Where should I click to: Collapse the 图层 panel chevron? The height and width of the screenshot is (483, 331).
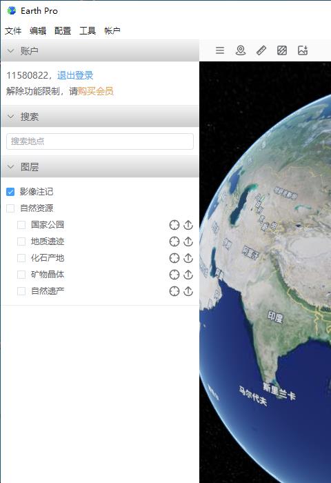point(11,167)
